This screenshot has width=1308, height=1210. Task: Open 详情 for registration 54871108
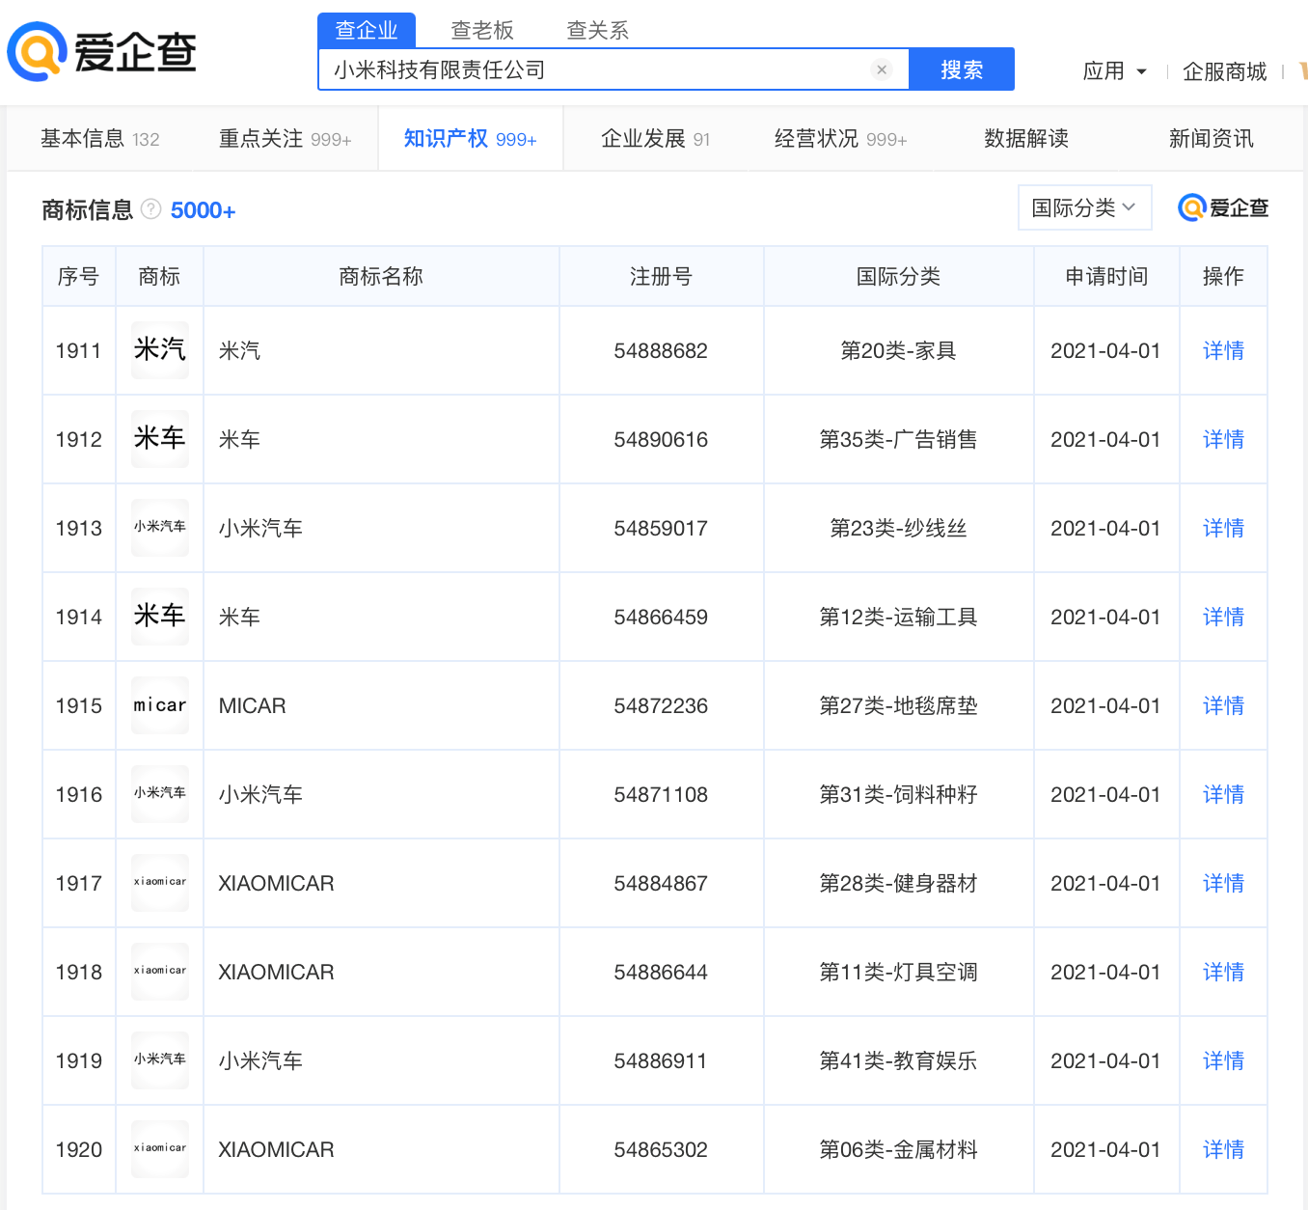click(x=1223, y=794)
